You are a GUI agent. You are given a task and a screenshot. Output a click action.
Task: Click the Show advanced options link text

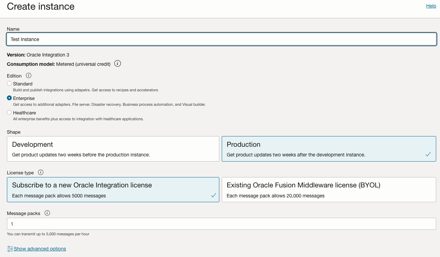tap(39, 248)
